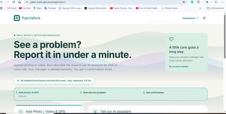Click 'A little care goes a long way' heading

184,50
